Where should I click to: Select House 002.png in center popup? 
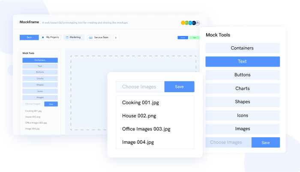coord(139,116)
